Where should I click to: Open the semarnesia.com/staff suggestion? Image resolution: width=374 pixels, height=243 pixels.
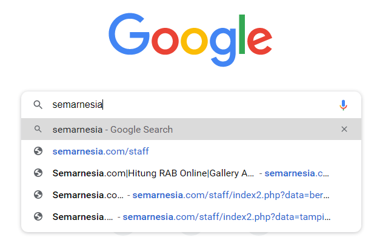click(101, 151)
